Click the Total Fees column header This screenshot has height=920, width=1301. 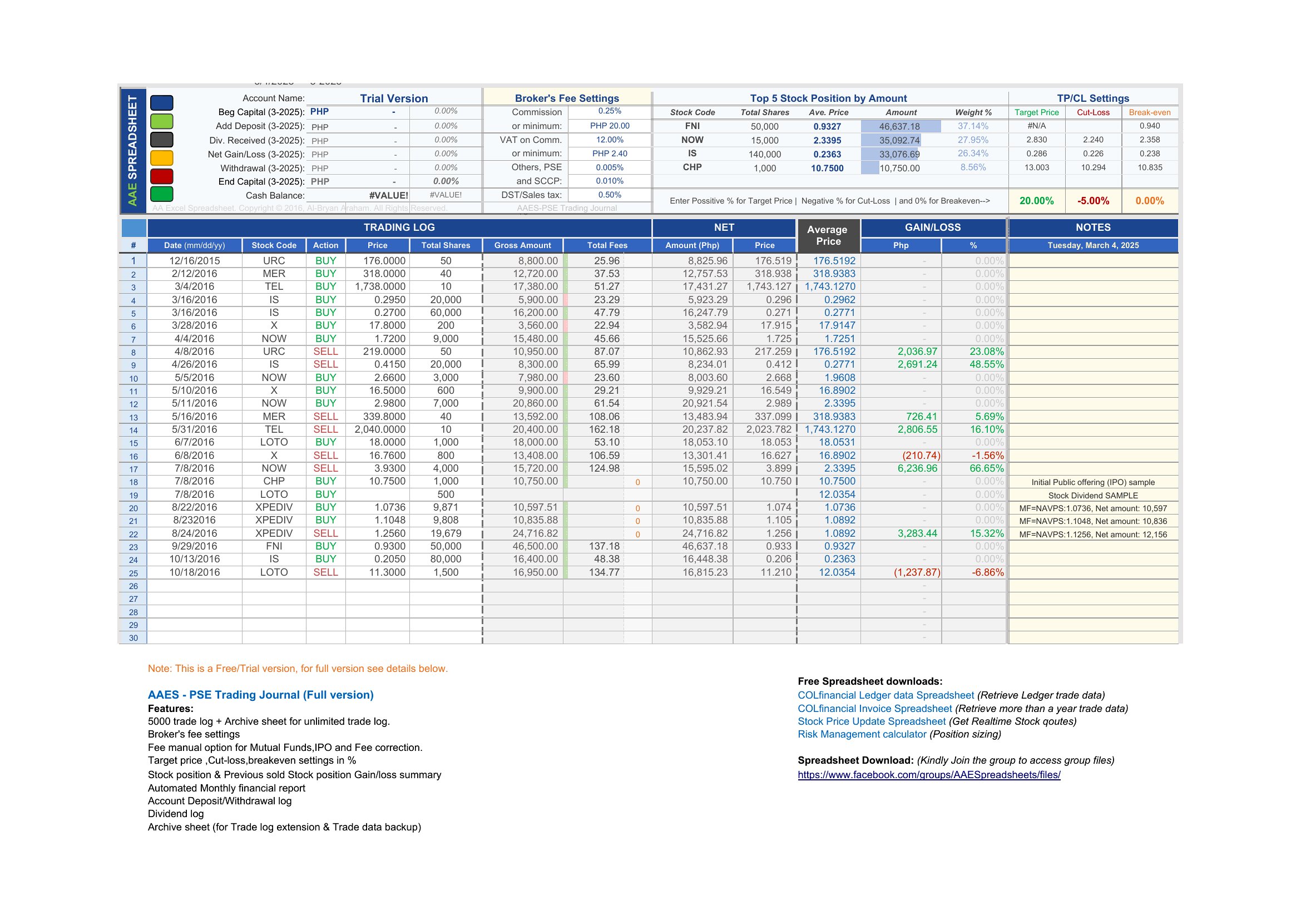point(607,245)
